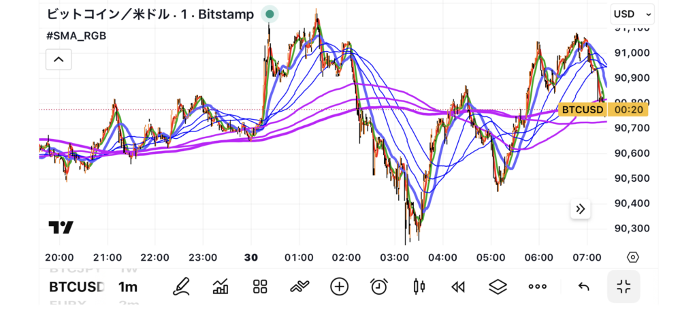Select the pen drawing tools icon
The image size is (697, 322).
click(180, 287)
